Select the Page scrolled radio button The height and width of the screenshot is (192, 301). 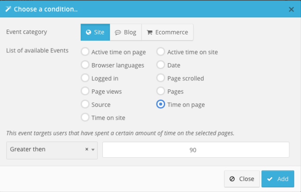click(161, 78)
